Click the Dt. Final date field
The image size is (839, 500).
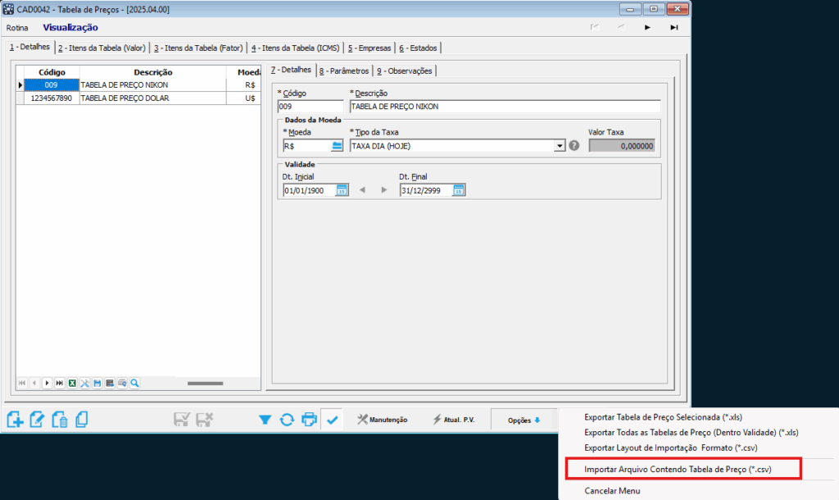tap(426, 191)
